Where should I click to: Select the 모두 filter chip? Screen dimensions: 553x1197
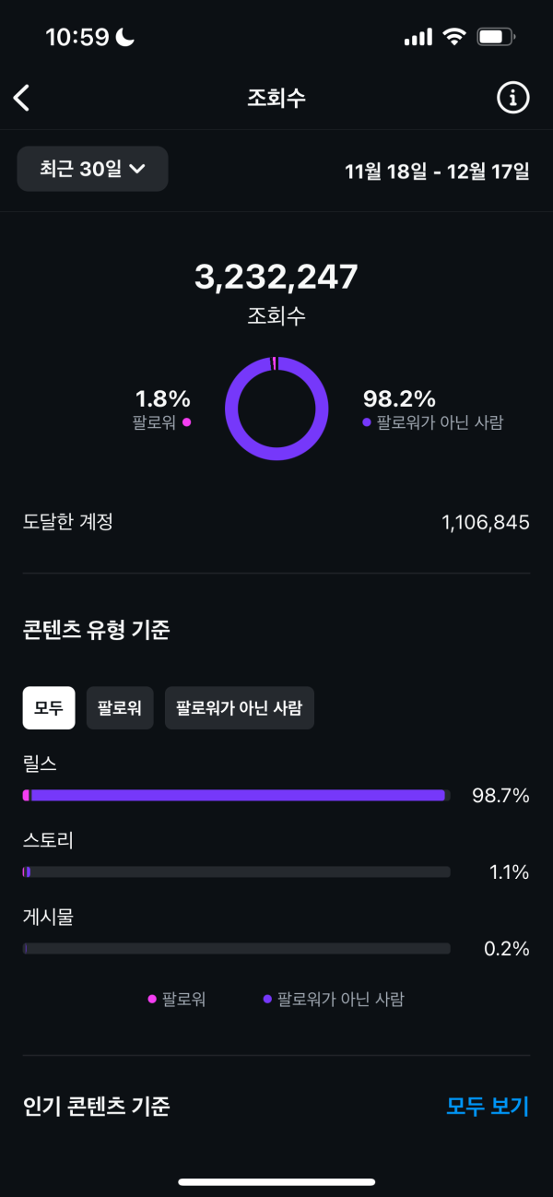(49, 708)
